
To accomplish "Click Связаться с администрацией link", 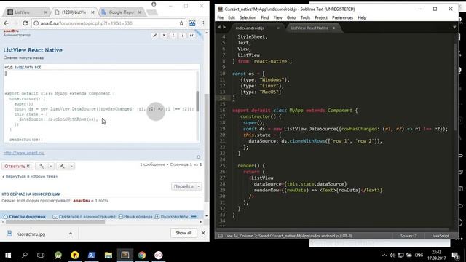I will point(84,217).
